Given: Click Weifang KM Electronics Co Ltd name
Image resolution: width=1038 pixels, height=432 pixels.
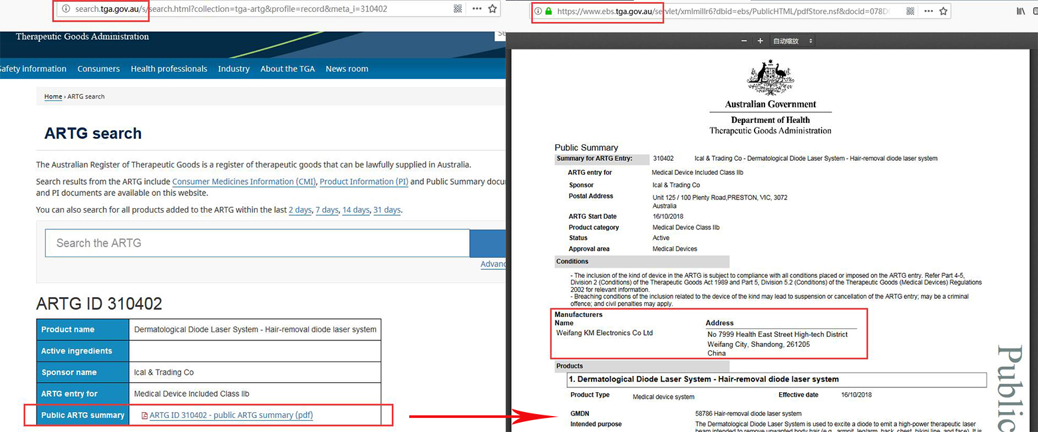Looking at the screenshot, I should click(x=604, y=333).
